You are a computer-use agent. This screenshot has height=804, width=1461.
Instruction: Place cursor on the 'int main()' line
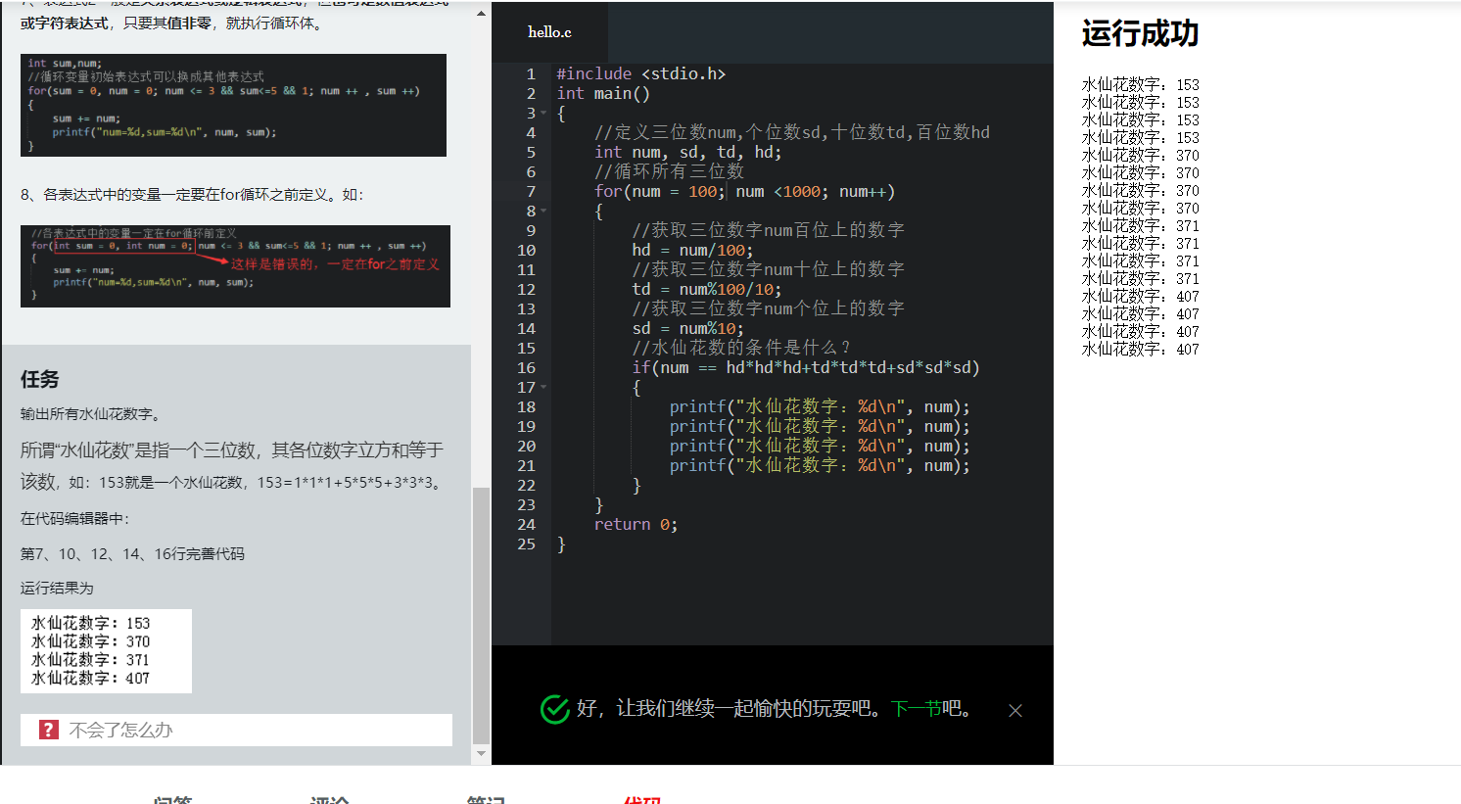pos(603,93)
